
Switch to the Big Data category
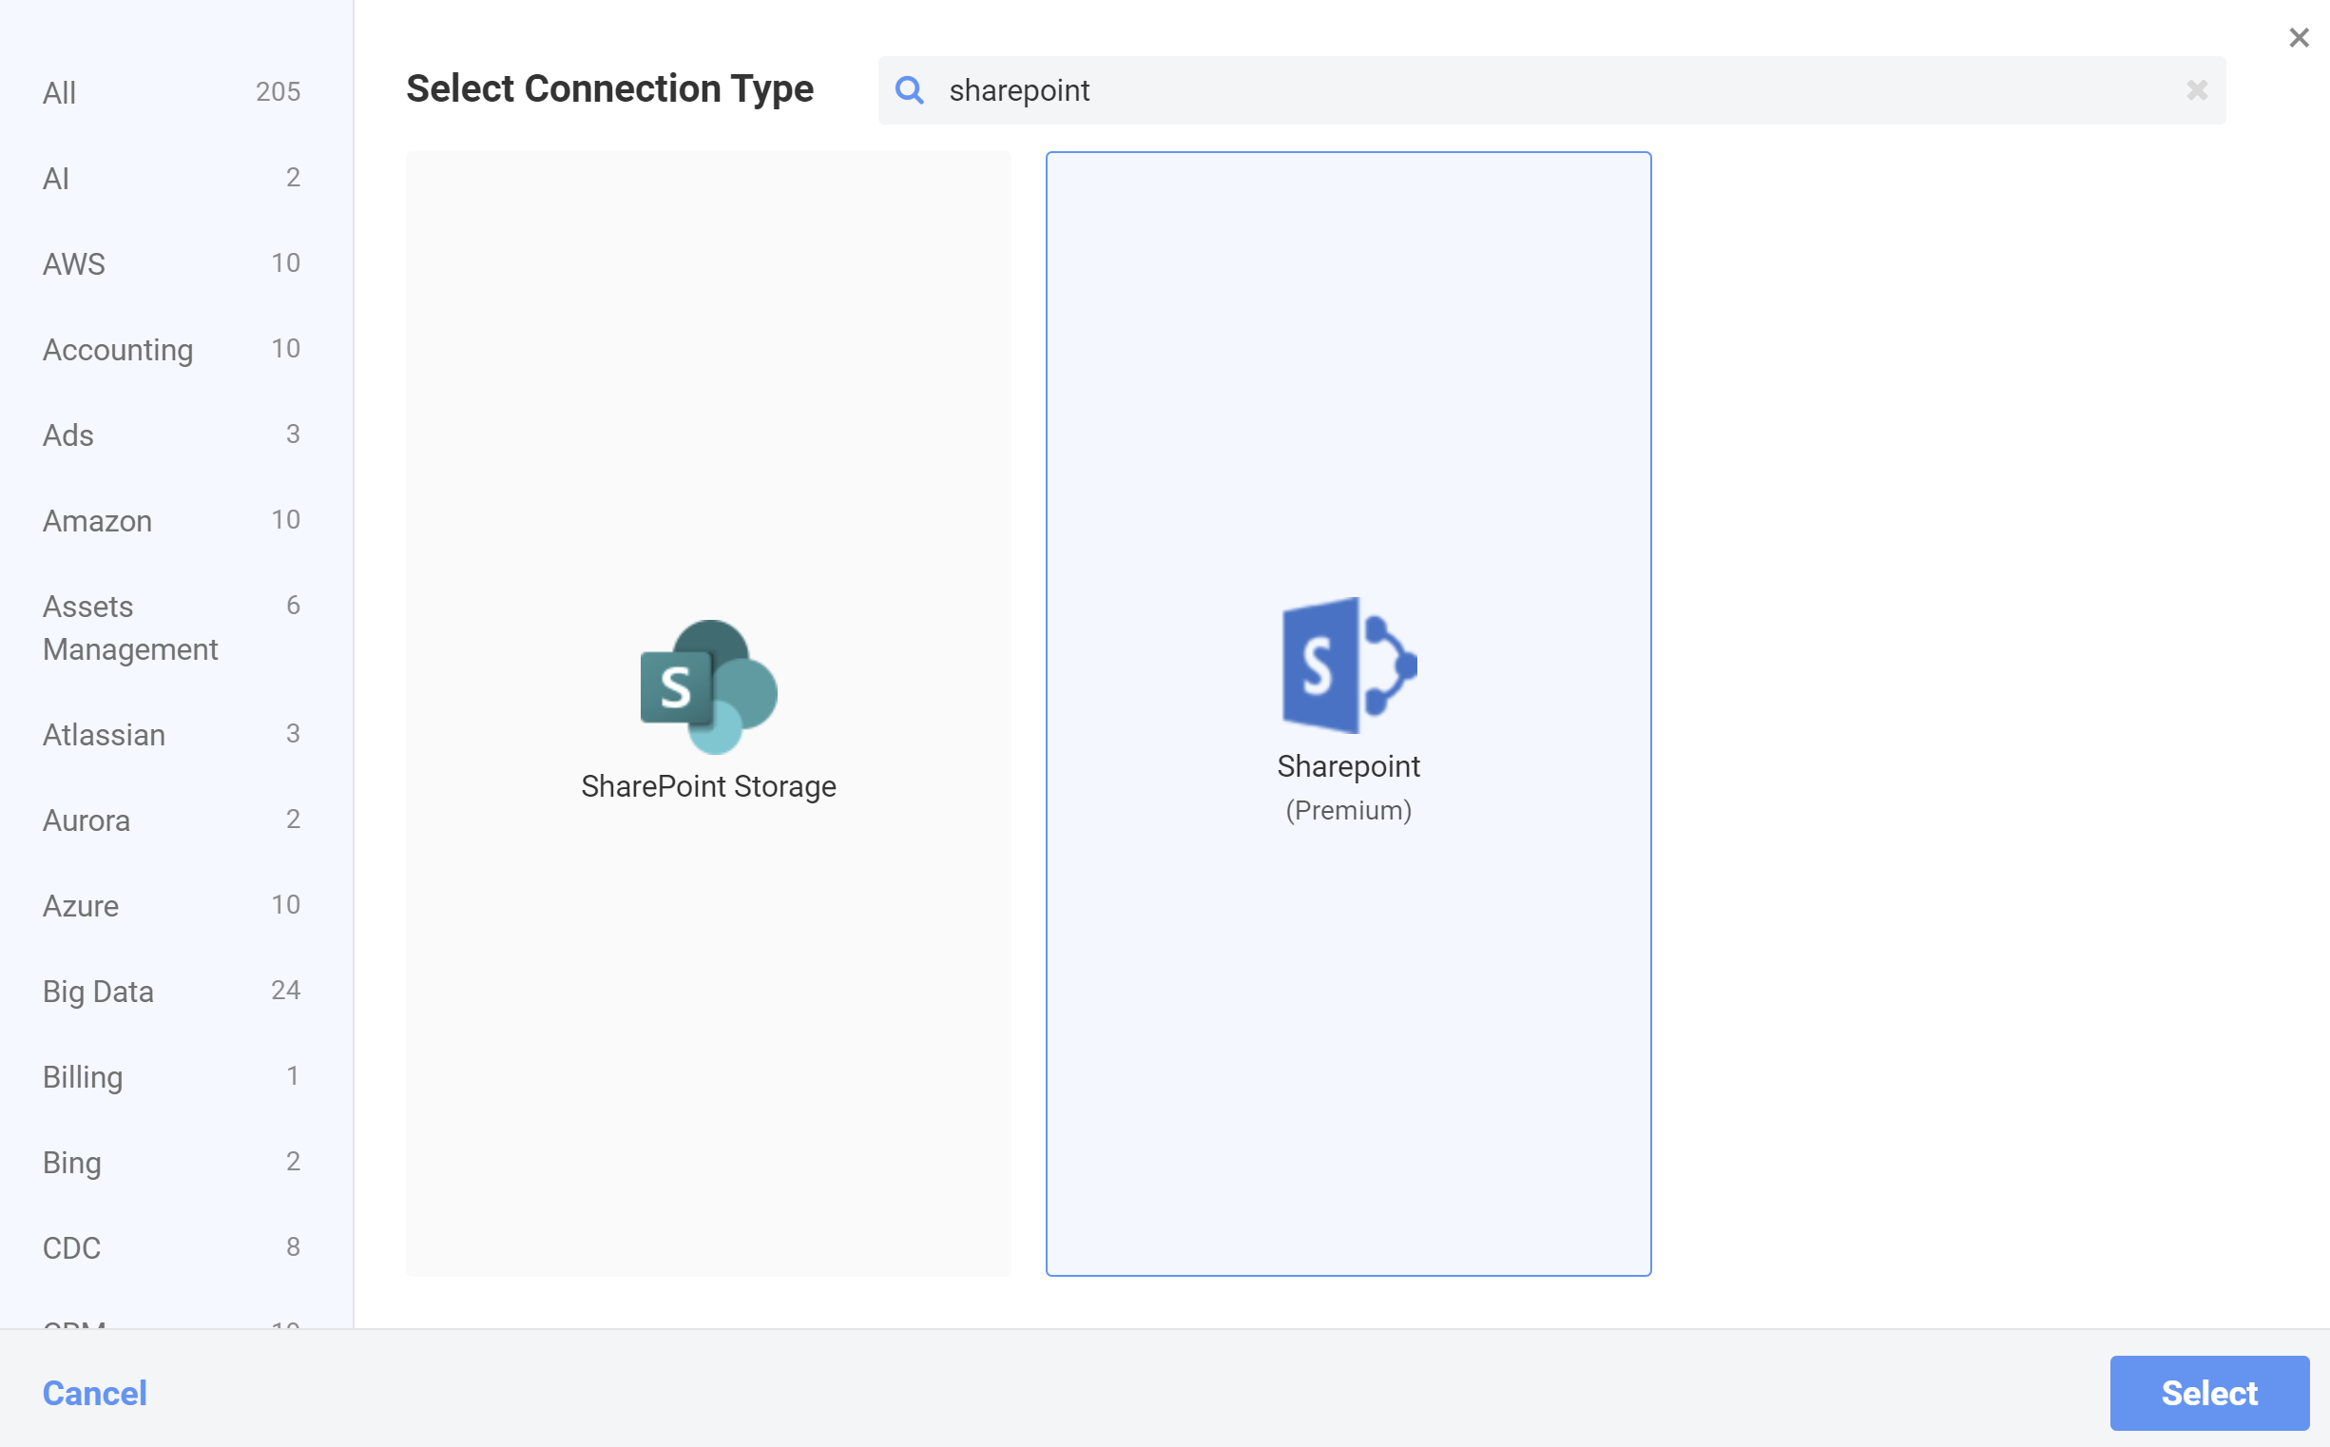point(98,991)
